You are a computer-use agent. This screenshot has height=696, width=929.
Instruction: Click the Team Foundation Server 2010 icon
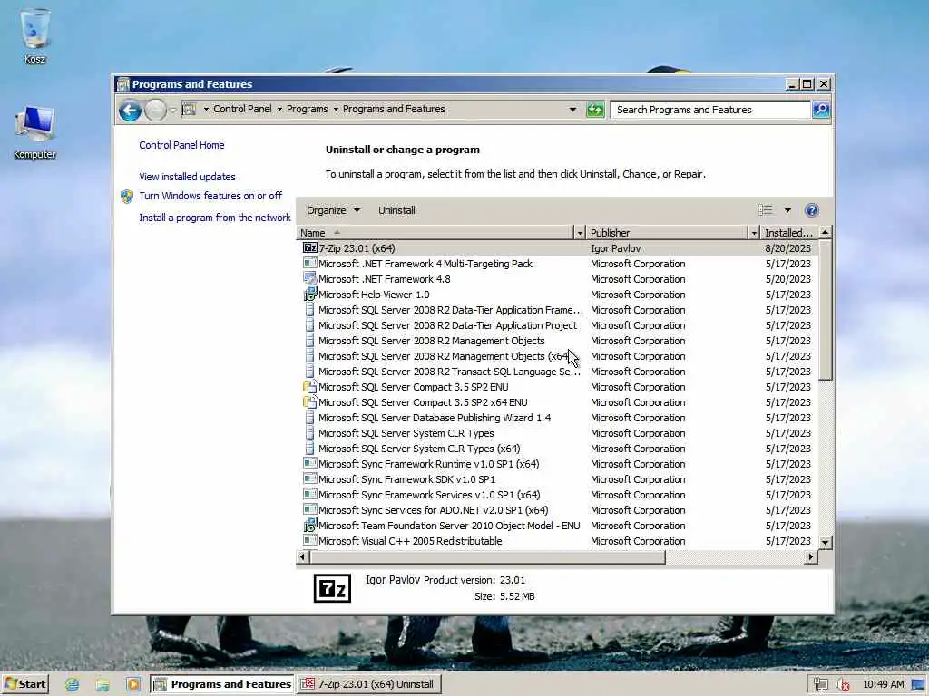coord(310,525)
